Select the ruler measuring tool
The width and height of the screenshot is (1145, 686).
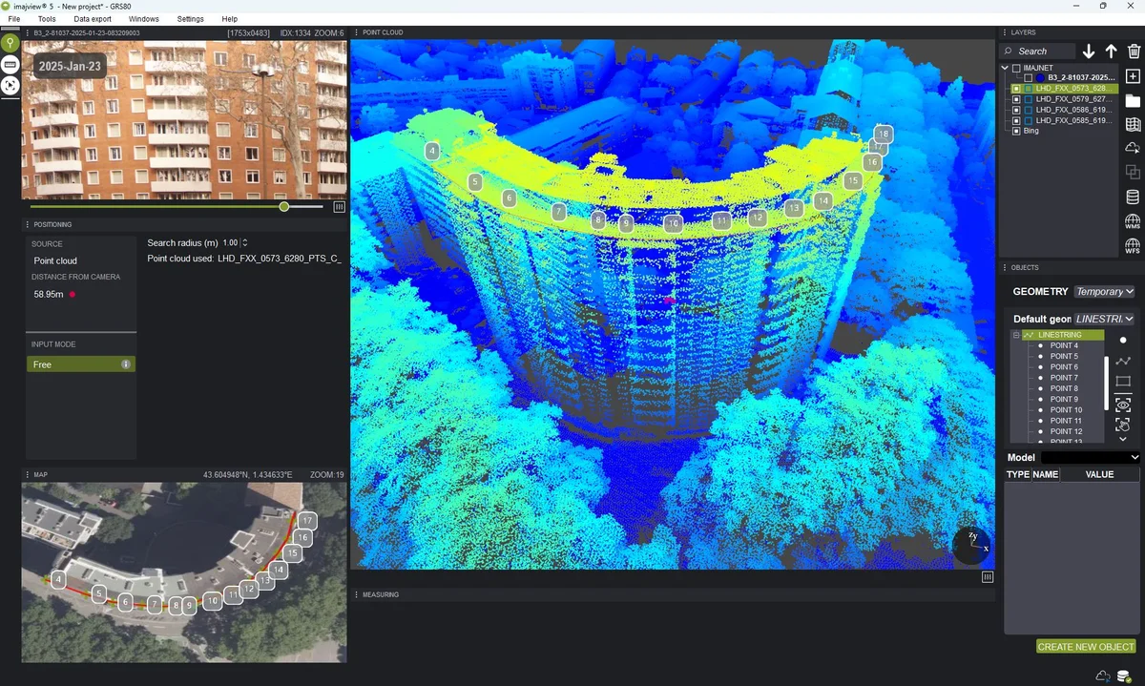10,64
